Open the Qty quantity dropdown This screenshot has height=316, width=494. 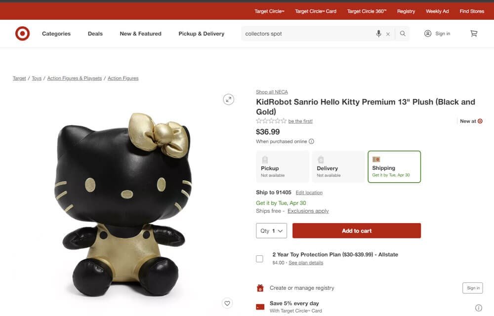tap(271, 231)
